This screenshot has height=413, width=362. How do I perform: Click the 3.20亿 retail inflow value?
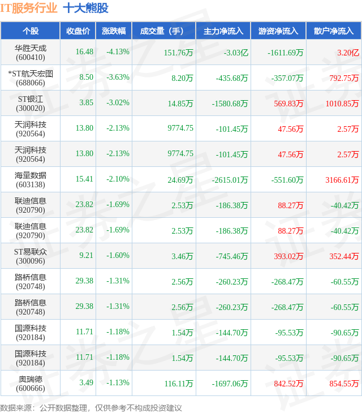click(348, 53)
